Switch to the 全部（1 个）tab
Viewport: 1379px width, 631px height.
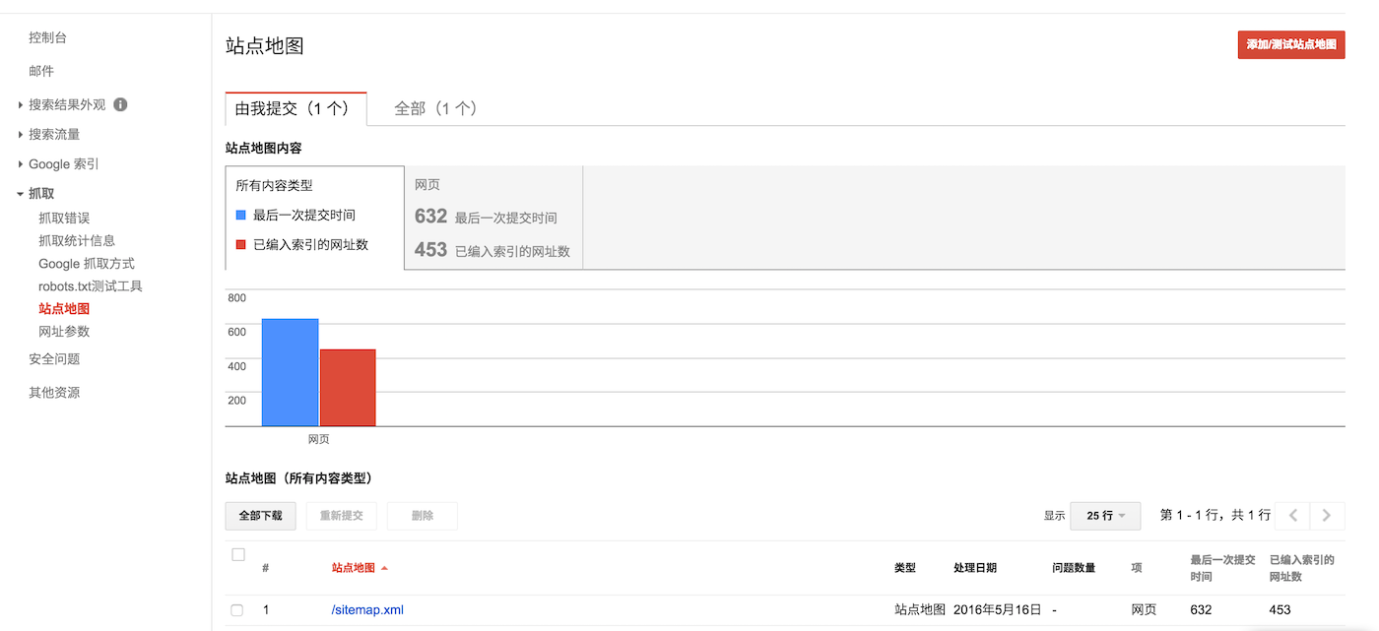point(435,108)
